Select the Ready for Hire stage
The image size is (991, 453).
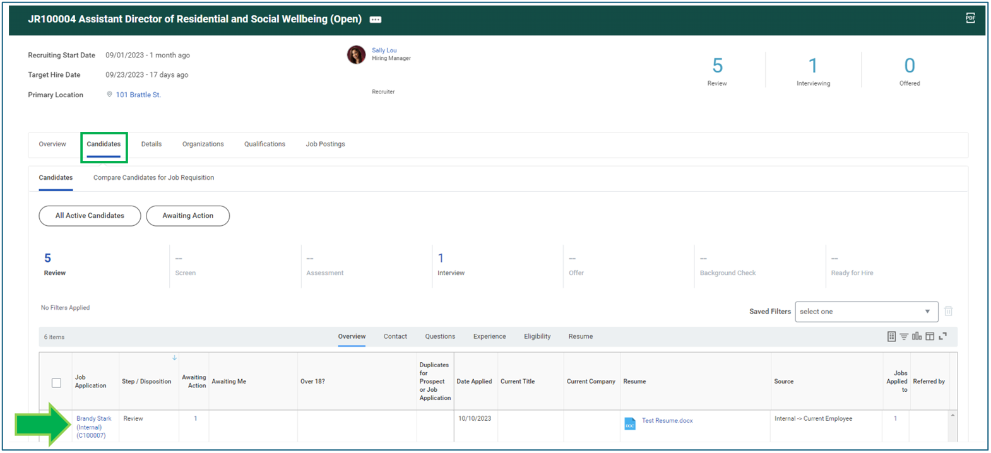[x=852, y=265]
